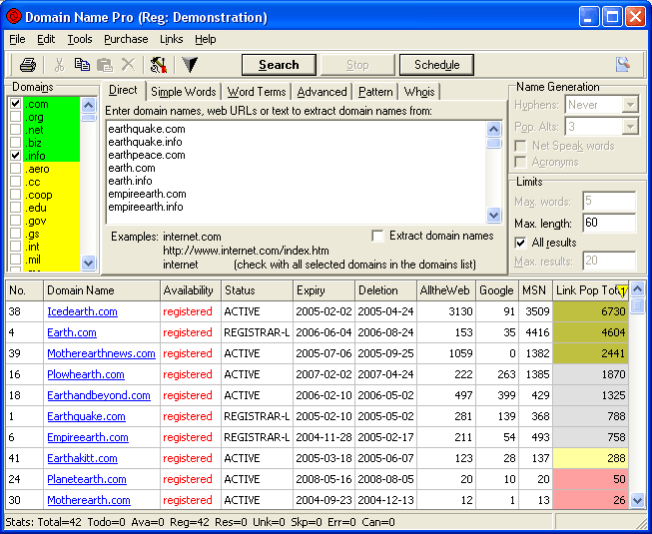
Task: Click the black funnel filter icon
Action: click(190, 65)
